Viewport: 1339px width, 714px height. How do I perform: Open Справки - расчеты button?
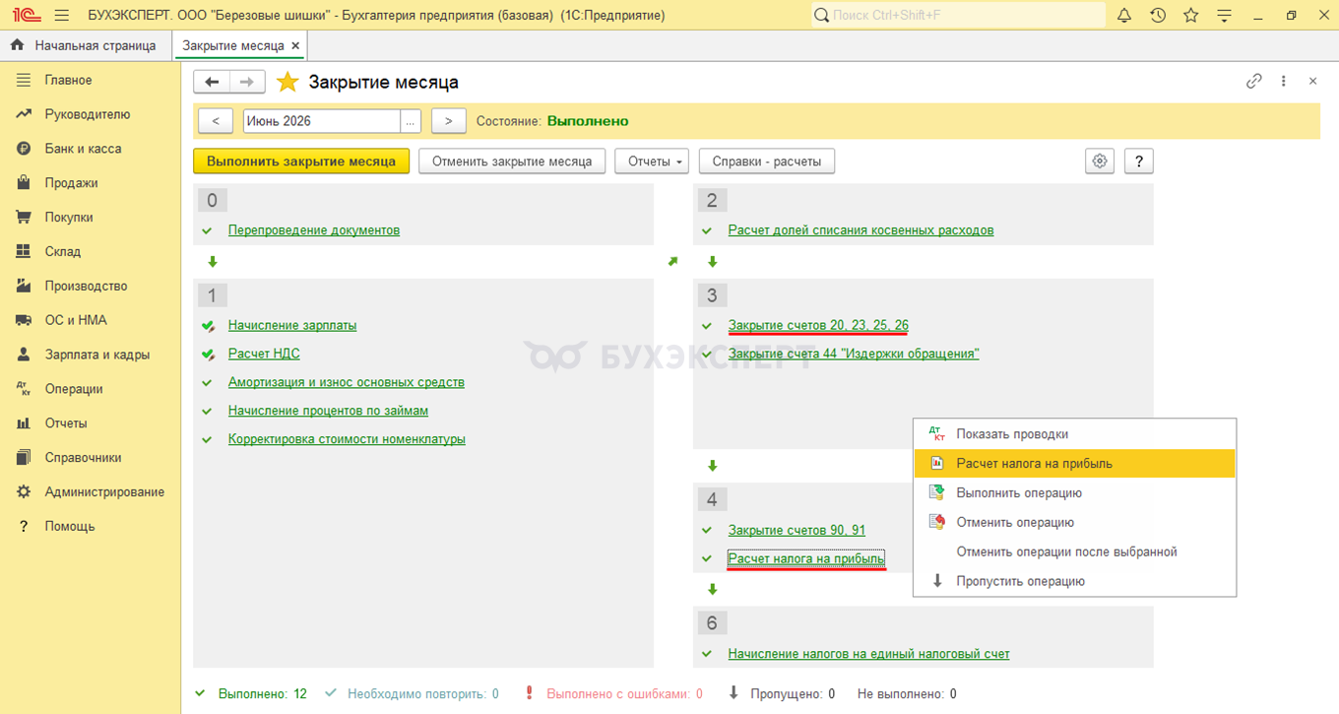767,161
